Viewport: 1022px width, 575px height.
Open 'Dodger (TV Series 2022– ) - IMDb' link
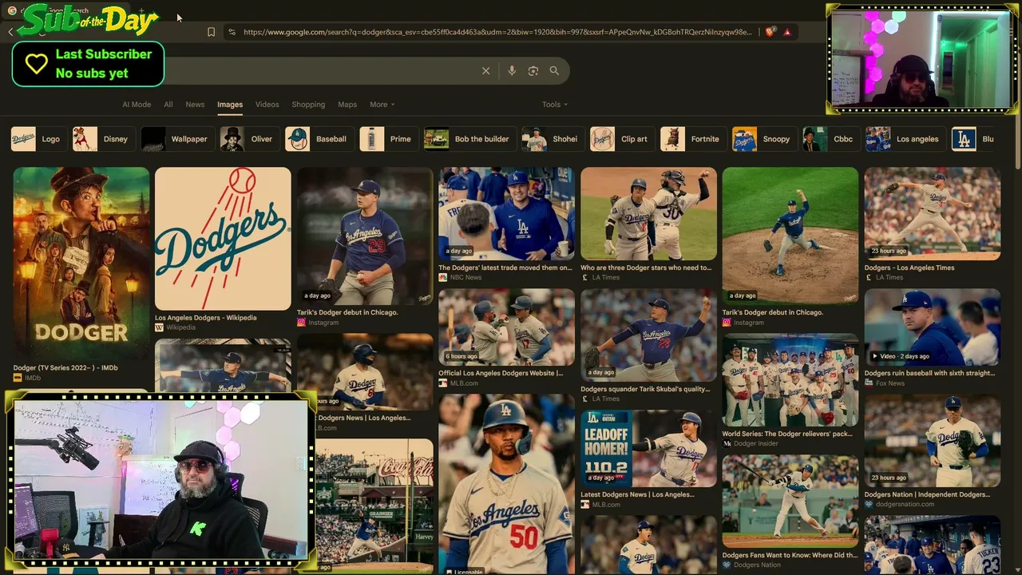65,368
